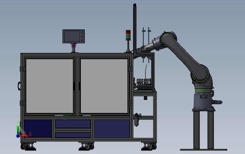Image resolution: width=245 pixels, height=154 pixels.
Task: Select the left leg of robot pedestal
Action: tap(197, 130)
